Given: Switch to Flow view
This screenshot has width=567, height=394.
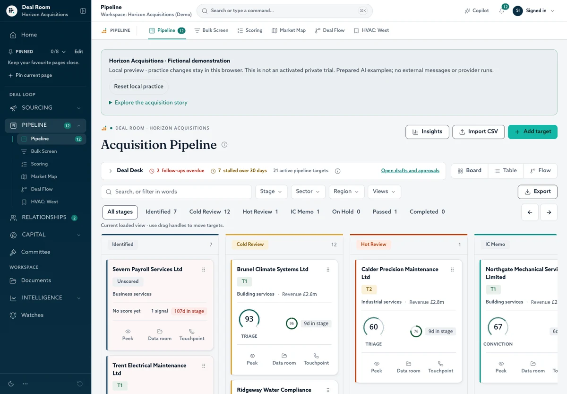Looking at the screenshot, I should click(540, 171).
